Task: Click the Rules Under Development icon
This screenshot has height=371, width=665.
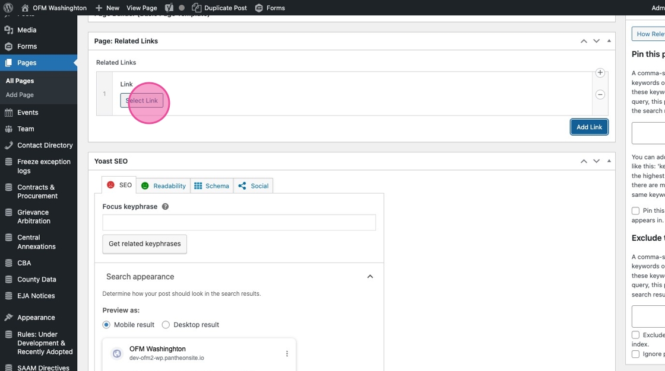Action: (8, 335)
